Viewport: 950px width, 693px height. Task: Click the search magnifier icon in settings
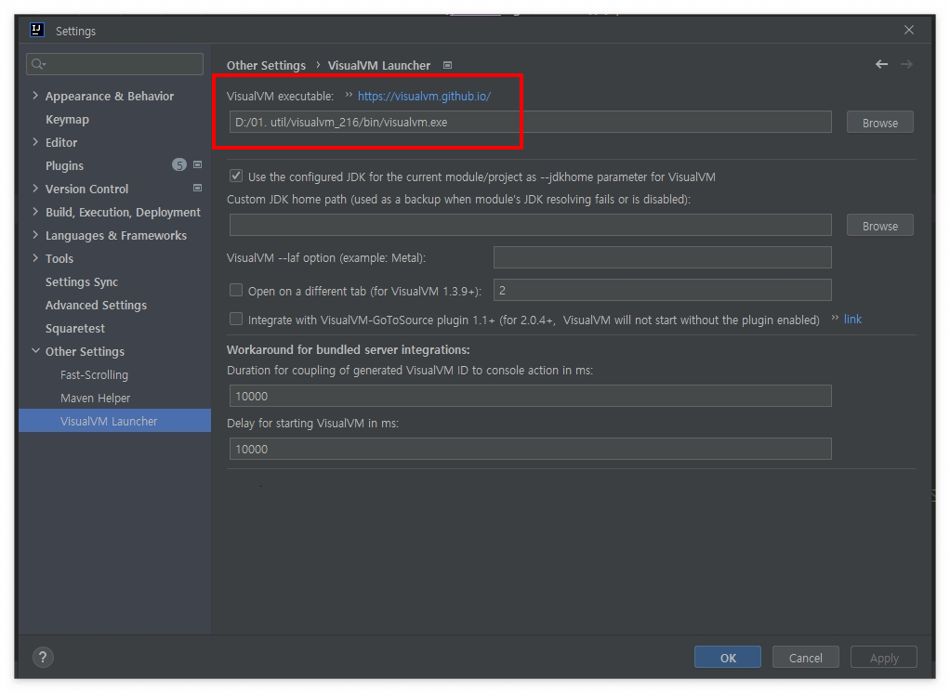pyautogui.click(x=39, y=63)
